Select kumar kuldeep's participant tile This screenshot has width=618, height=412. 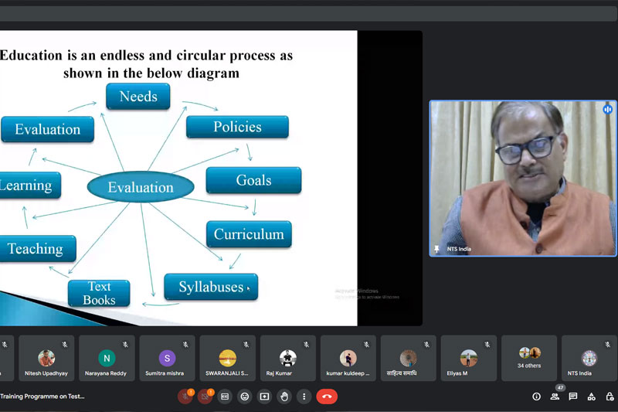coord(348,358)
